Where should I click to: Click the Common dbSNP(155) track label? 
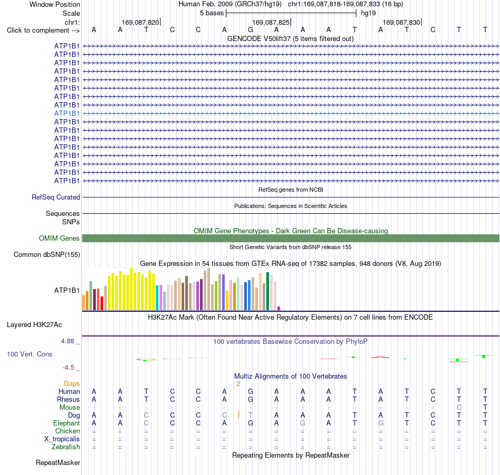click(46, 254)
